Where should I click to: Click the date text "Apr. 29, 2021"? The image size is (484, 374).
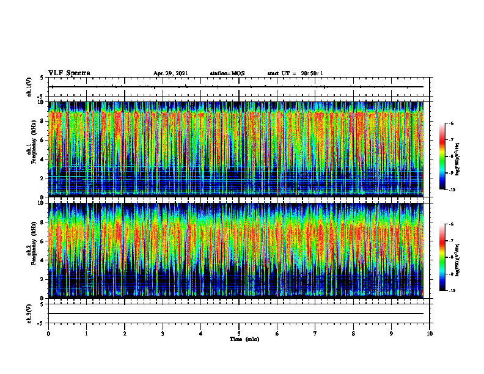point(170,73)
